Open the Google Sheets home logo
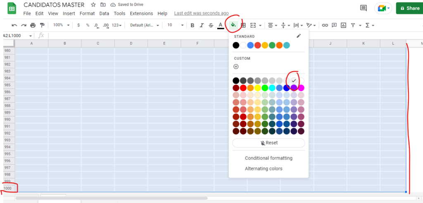 point(12,8)
